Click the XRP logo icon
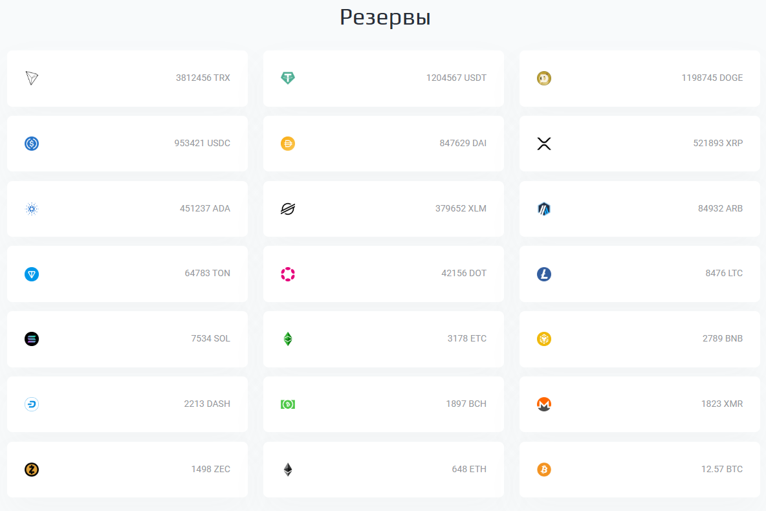Viewport: 766px width, 511px height. coord(543,144)
